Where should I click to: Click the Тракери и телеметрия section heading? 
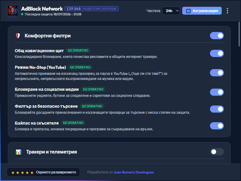coord(52,152)
